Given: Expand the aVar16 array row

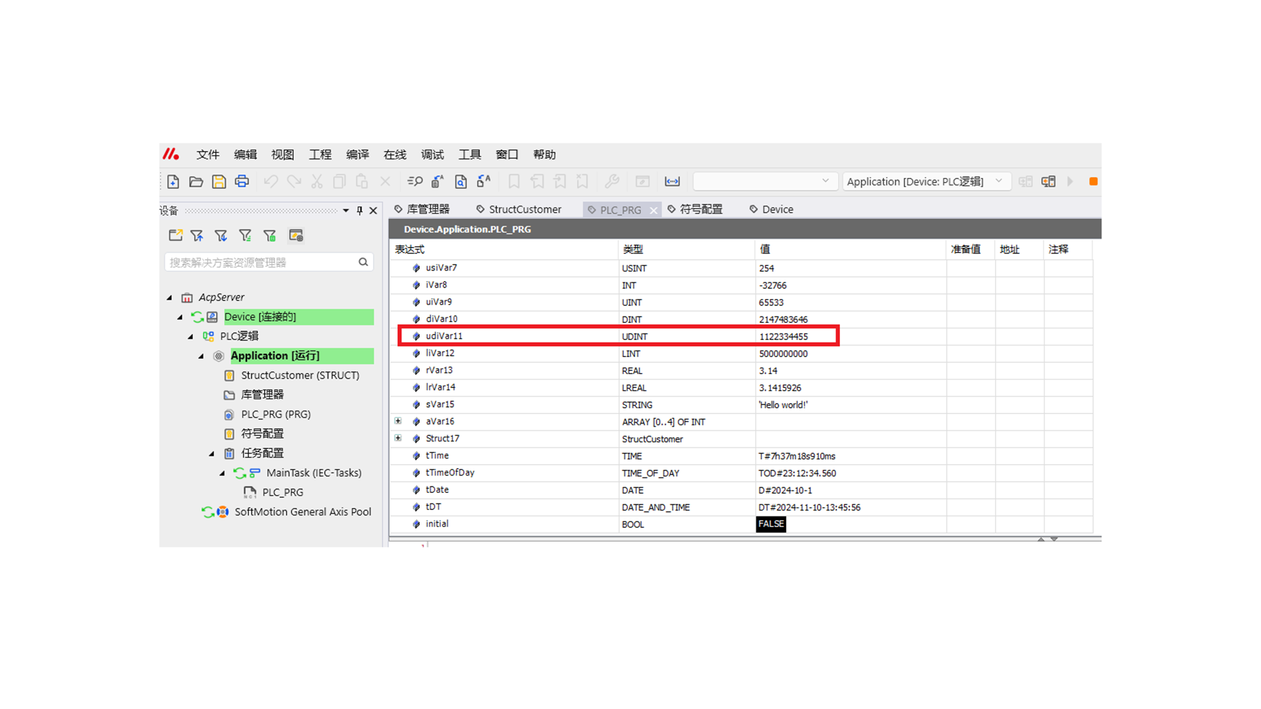Looking at the screenshot, I should pos(398,421).
